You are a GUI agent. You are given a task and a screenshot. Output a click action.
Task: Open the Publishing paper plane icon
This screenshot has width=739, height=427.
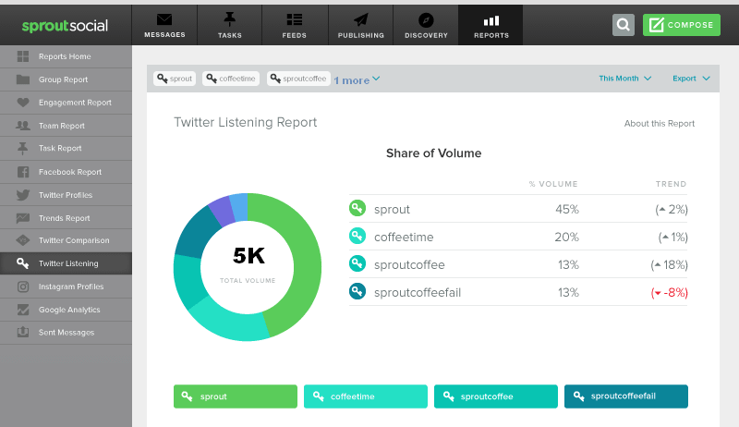361,19
